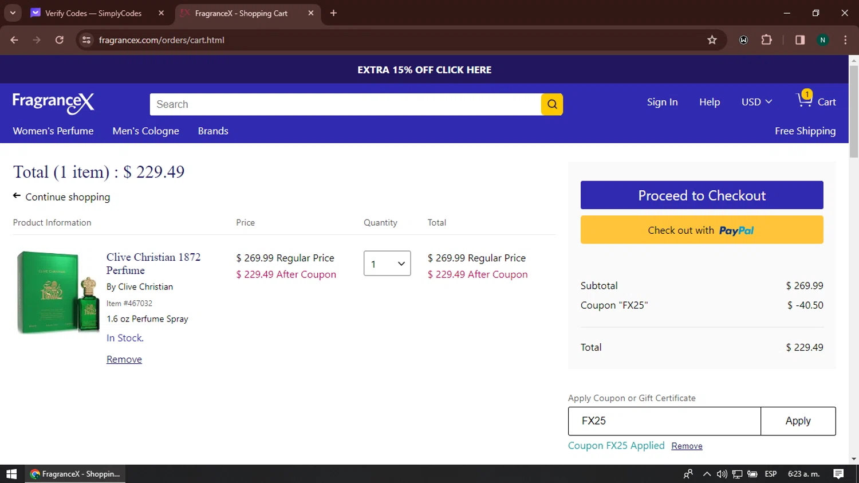Go forward with the browser arrow

(37, 40)
